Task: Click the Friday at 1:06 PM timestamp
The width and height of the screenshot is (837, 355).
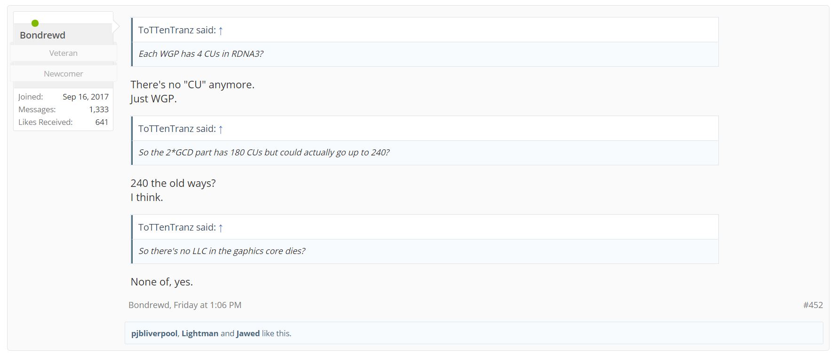Action: 207,305
